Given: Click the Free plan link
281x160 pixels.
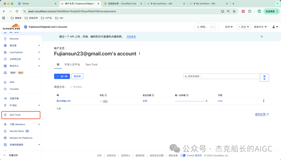Looking at the screenshot, I should pyautogui.click(x=220, y=101).
